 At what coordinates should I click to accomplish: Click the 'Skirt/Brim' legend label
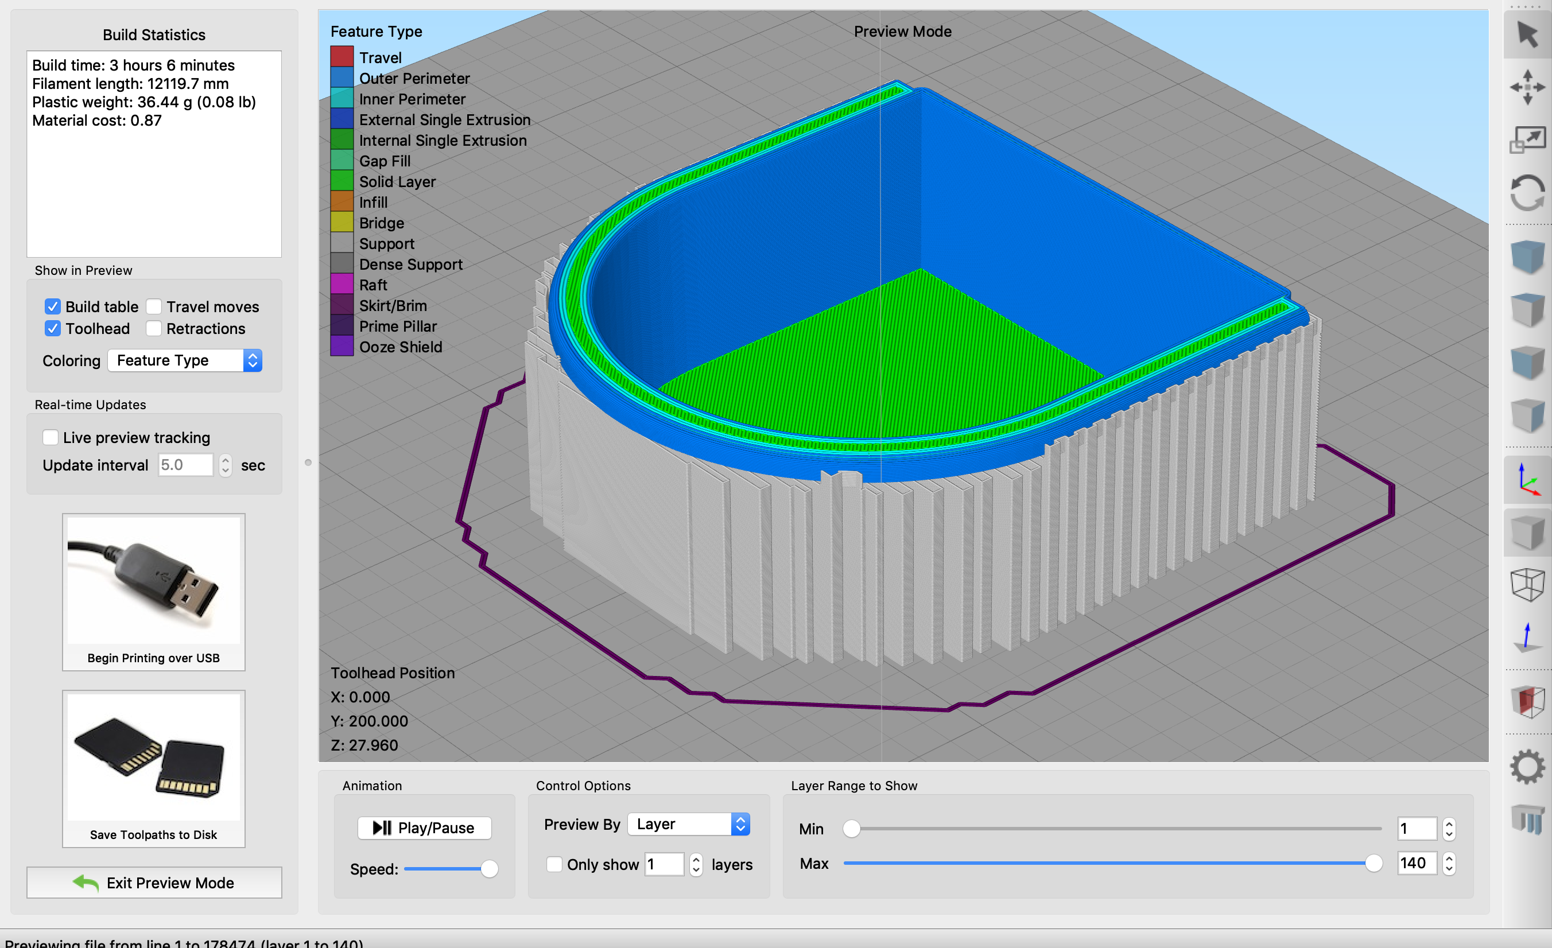(x=393, y=305)
